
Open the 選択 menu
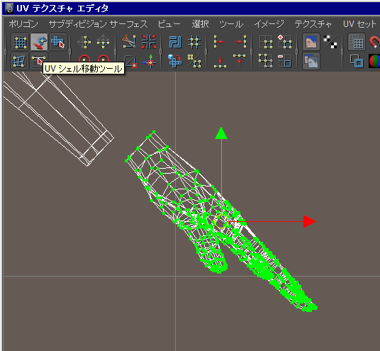pyautogui.click(x=200, y=24)
